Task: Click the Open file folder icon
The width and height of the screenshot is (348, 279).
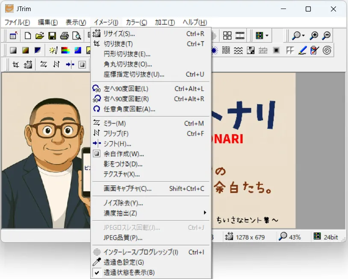Action: 40,36
